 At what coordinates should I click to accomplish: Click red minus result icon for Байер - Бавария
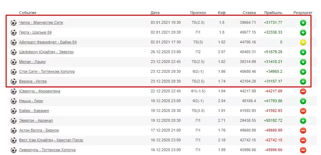303,111
